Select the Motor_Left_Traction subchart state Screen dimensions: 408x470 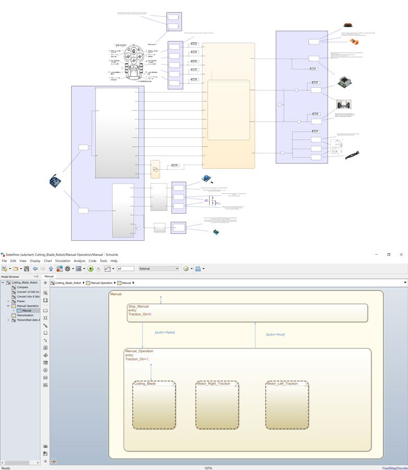coord(287,405)
